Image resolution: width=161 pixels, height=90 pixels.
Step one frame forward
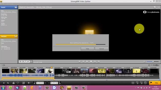95,62
